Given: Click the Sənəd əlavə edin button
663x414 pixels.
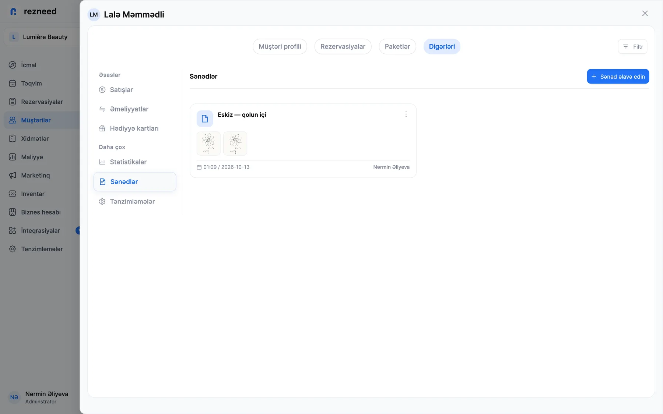Looking at the screenshot, I should 618,77.
